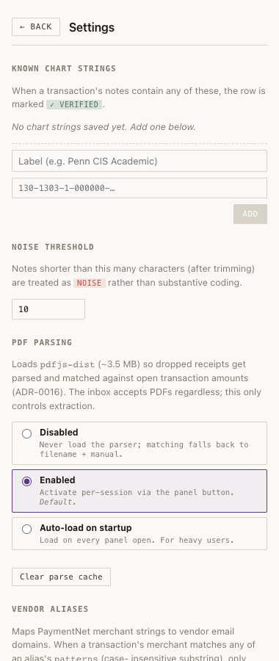Select the Enabled PDF parsing radio button
The height and width of the screenshot is (661, 279).
[26, 481]
